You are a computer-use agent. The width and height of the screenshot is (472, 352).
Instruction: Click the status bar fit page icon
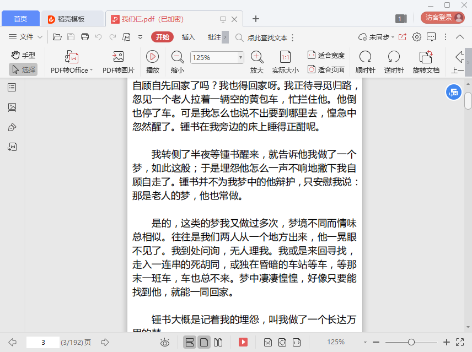click(282, 342)
